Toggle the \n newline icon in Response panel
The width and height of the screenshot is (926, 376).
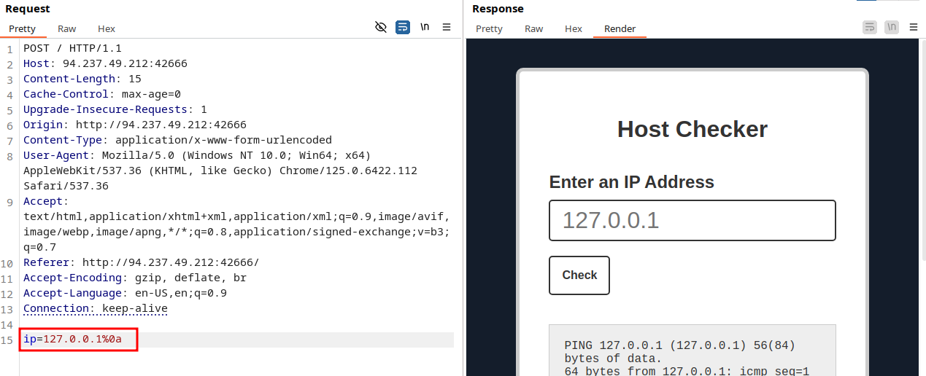[x=892, y=27]
